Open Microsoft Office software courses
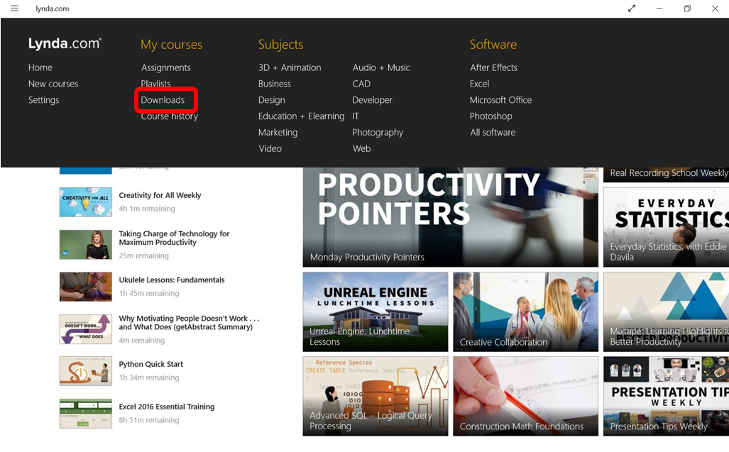The image size is (729, 452). point(500,100)
